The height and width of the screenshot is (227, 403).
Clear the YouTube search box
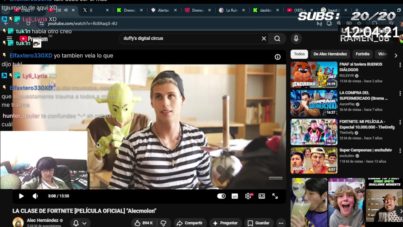click(264, 38)
